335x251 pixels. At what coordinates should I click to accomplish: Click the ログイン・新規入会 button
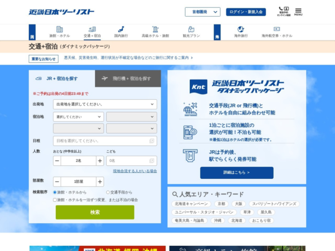click(246, 12)
